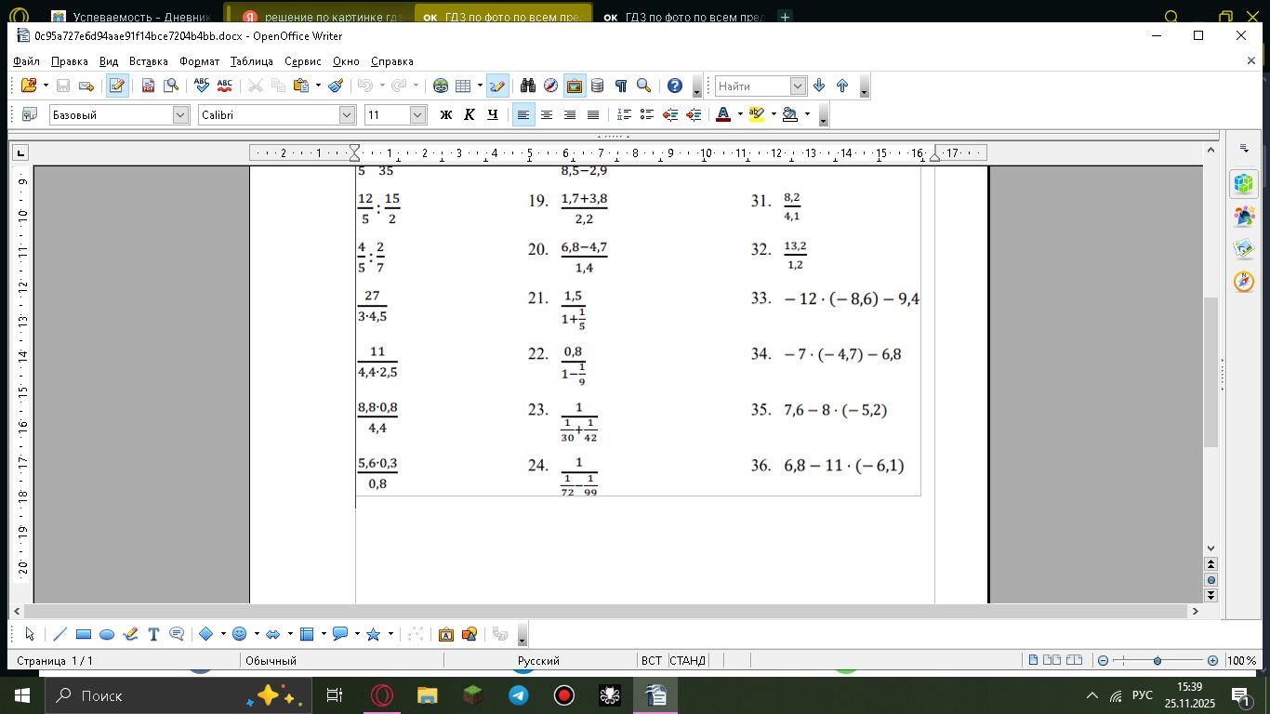Open Data Sources cylinder icon
The width and height of the screenshot is (1270, 714).
pos(598,86)
